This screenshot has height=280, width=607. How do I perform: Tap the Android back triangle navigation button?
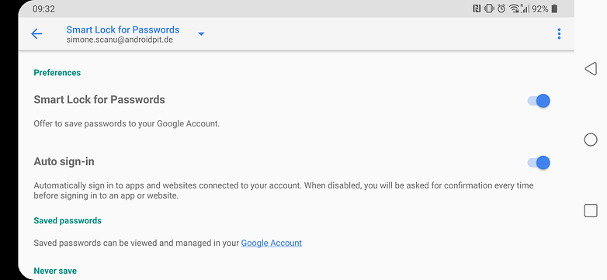591,69
